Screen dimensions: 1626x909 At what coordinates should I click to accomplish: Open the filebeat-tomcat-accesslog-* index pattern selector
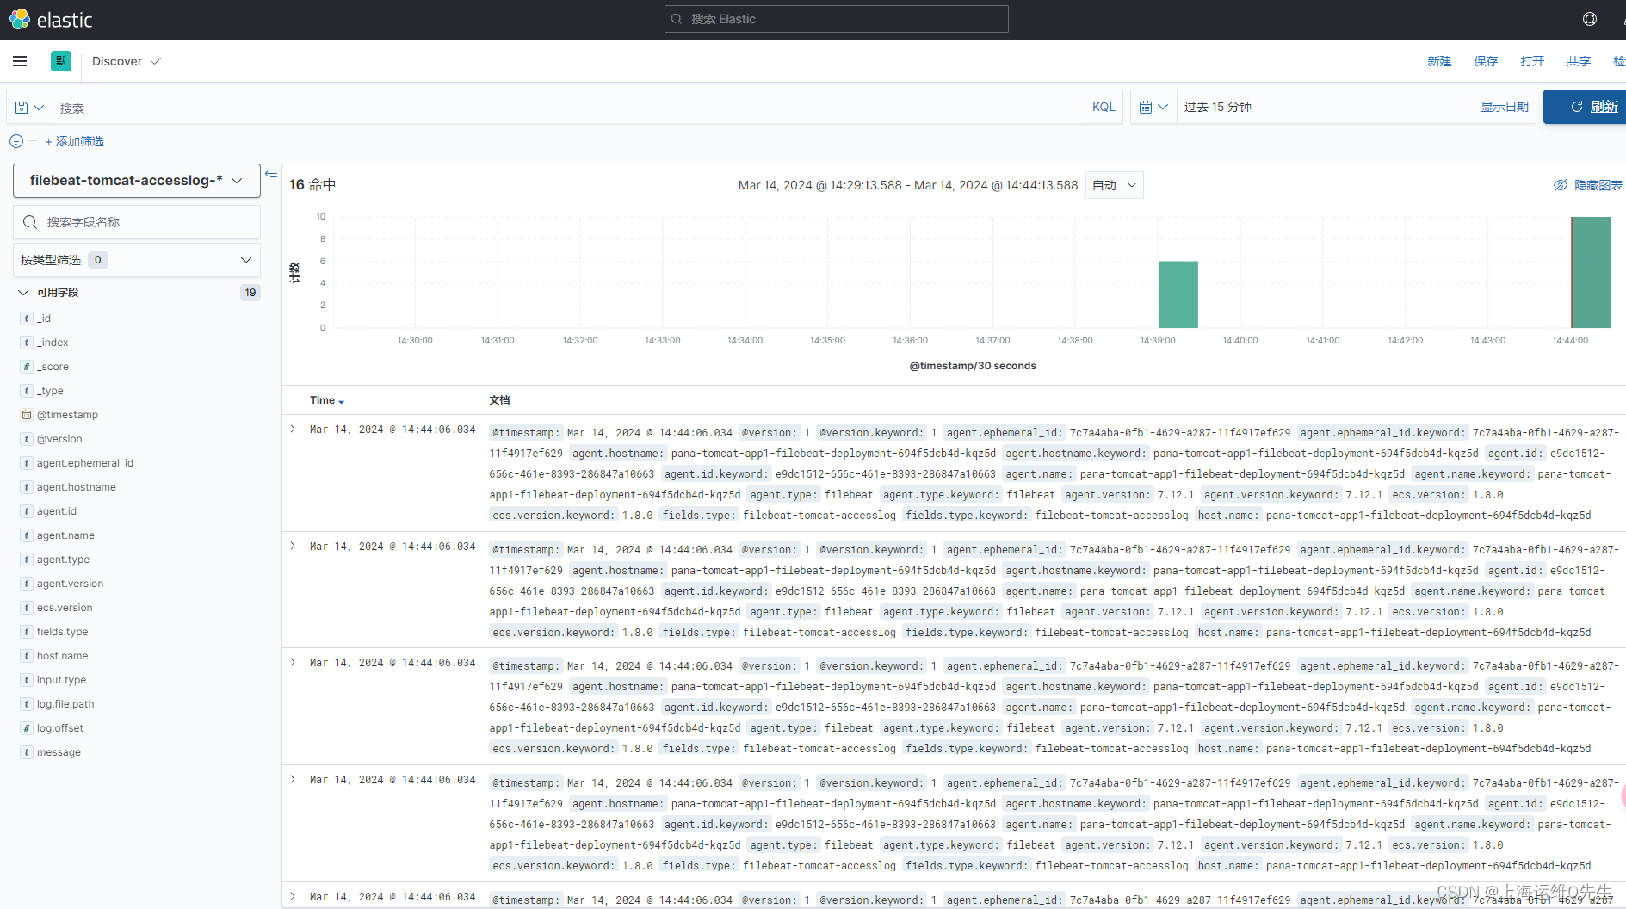click(137, 181)
